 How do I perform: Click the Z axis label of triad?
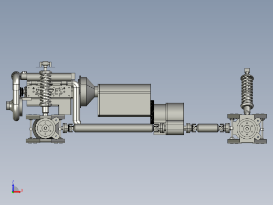coord(13,181)
